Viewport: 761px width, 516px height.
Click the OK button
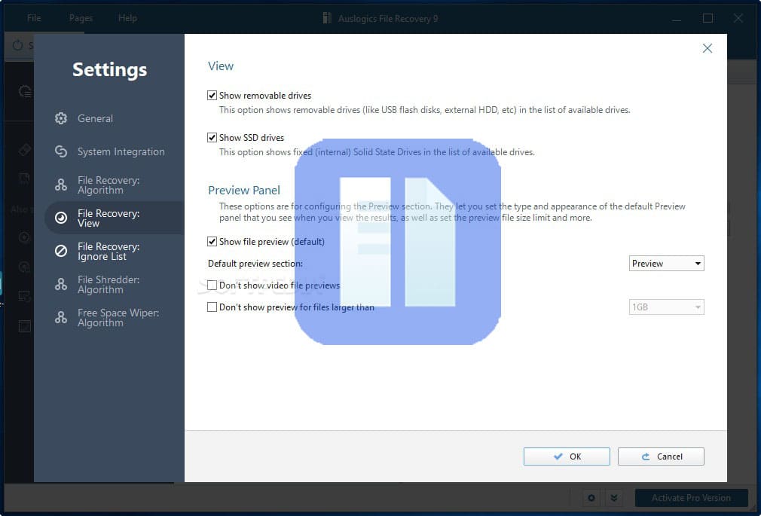pos(567,456)
